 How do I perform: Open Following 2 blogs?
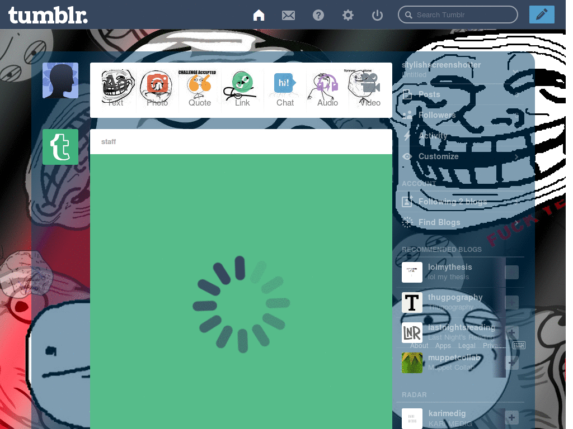coord(461,201)
